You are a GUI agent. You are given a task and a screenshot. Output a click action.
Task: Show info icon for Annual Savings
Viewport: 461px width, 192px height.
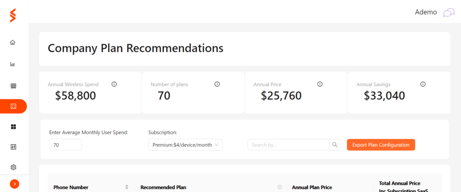tap(423, 84)
